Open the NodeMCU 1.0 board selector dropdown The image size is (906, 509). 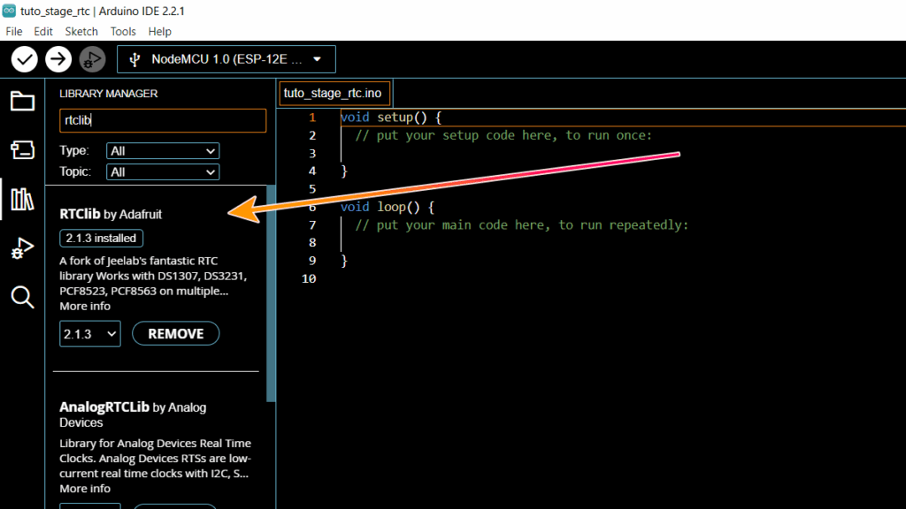point(226,59)
